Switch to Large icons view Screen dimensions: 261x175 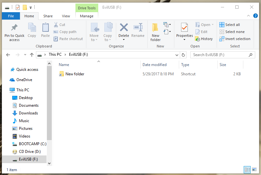pos(254,170)
